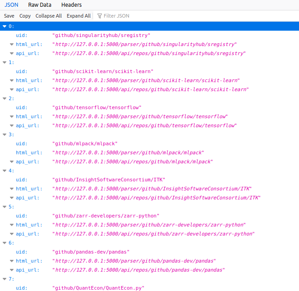The image size is (299, 291).
Task: Open the api/repos link for zarr-developers/zarr-python
Action: tap(153, 234)
